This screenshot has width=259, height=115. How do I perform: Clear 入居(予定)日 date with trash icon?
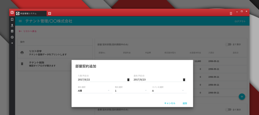[x=128, y=80]
